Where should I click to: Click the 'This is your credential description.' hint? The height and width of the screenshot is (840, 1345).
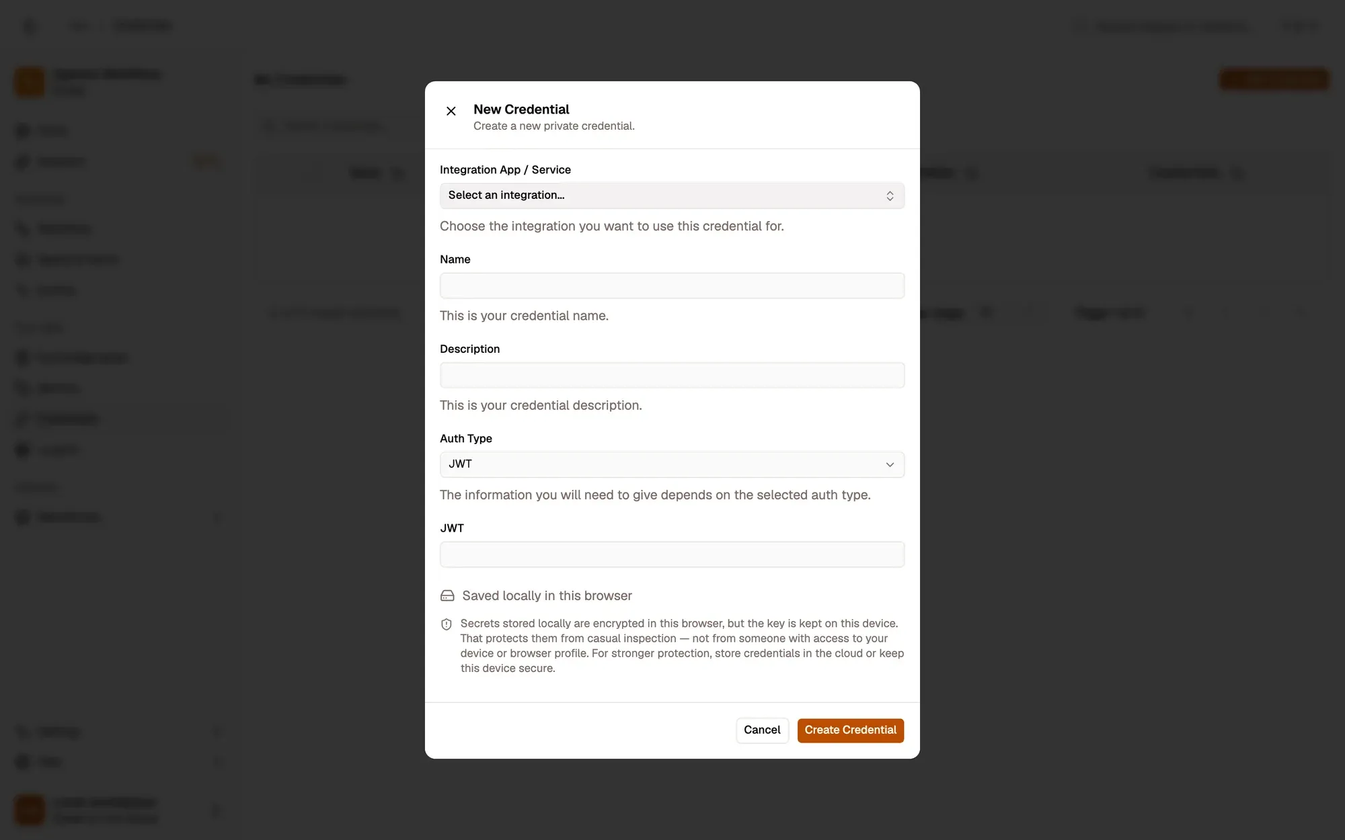tap(541, 405)
